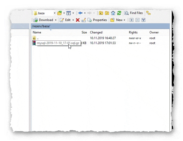The height and width of the screenshot is (141, 183).
Task: Expand the back history arrow
Action: click(85, 13)
